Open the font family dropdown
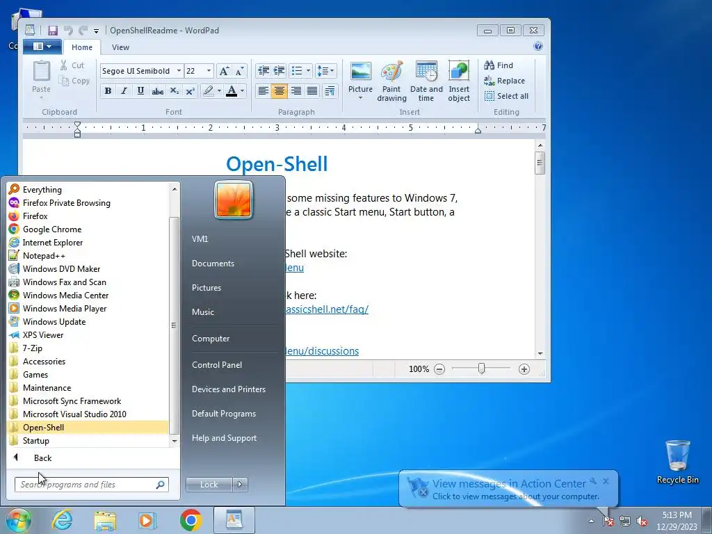The image size is (712, 534). pos(179,71)
